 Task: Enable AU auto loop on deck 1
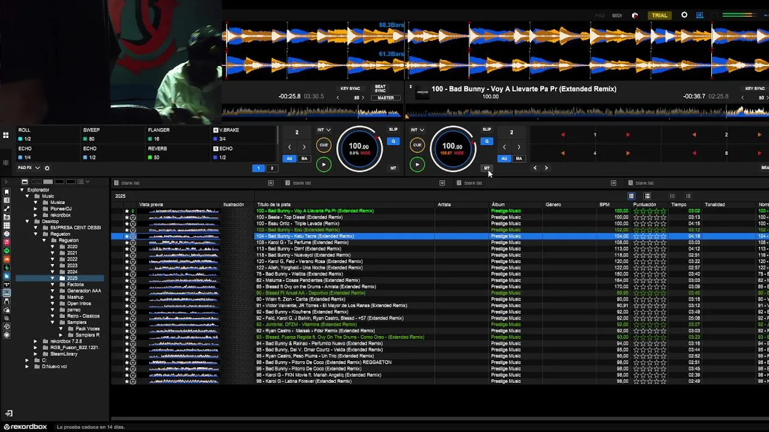pos(289,158)
